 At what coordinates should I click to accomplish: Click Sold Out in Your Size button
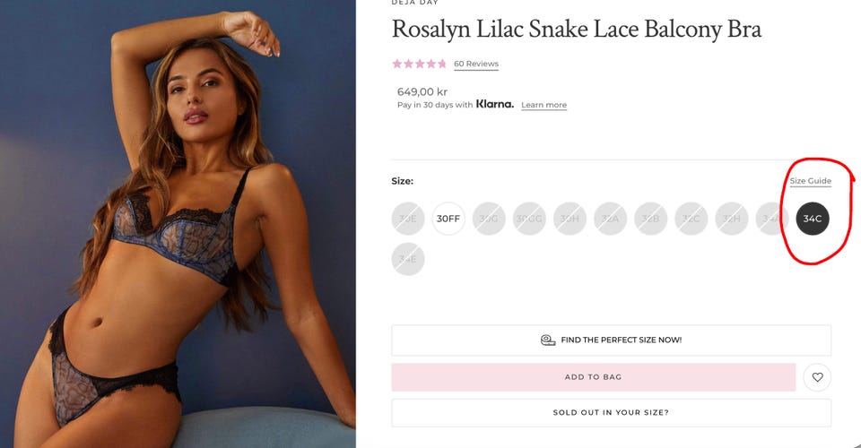click(611, 412)
